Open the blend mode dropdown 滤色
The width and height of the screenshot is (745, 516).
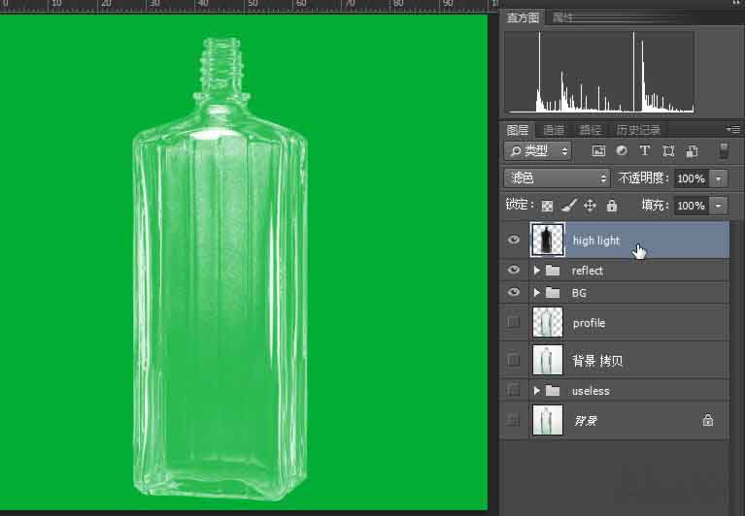557,178
